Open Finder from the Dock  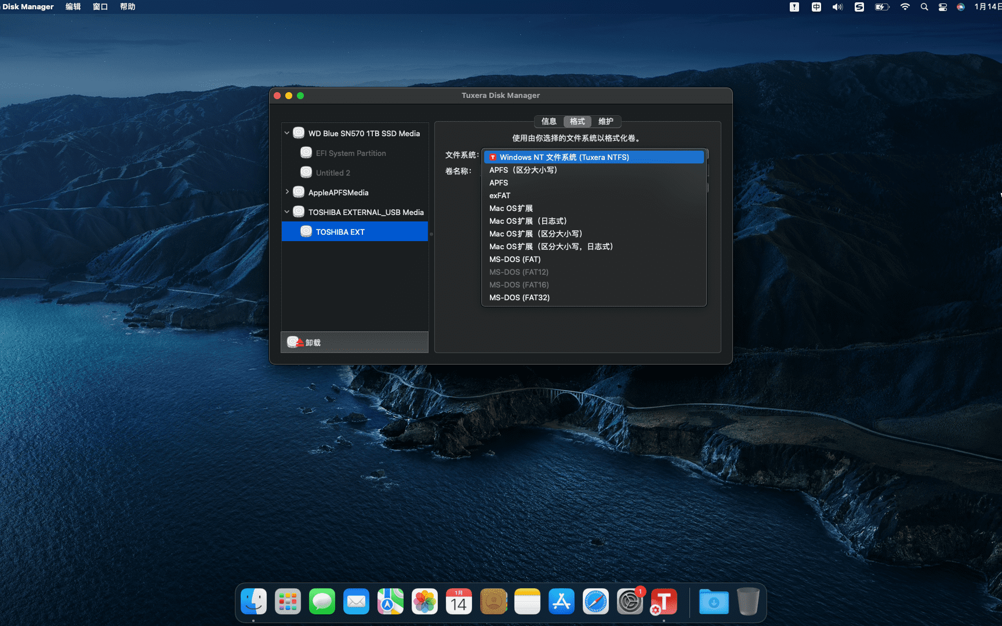pyautogui.click(x=253, y=602)
